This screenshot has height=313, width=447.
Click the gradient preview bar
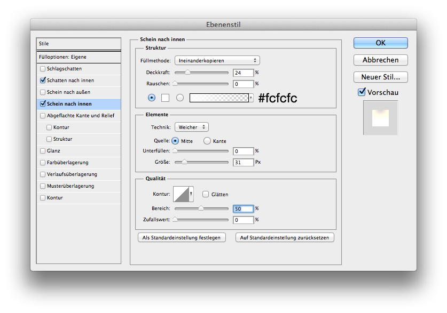219,98
